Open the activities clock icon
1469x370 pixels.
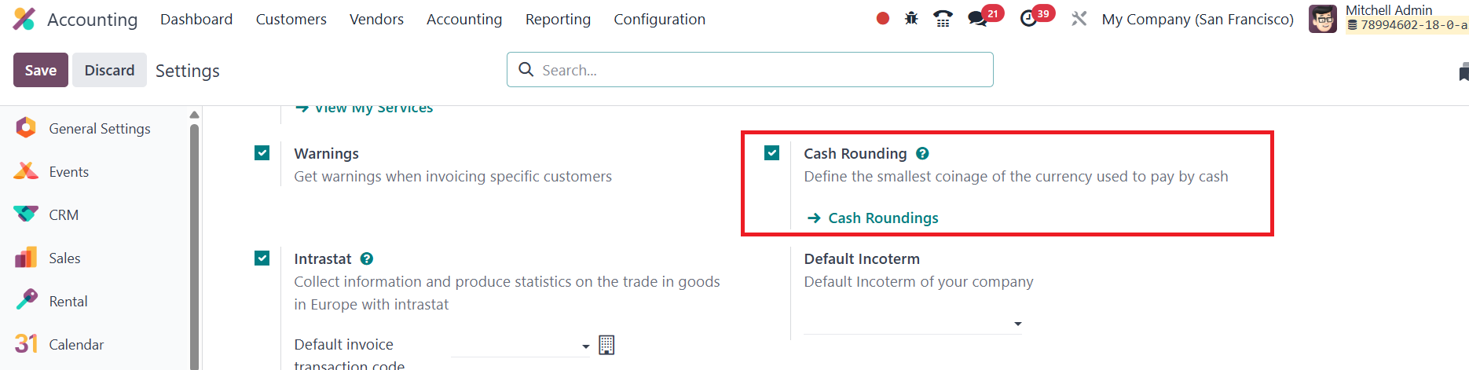coord(1028,19)
